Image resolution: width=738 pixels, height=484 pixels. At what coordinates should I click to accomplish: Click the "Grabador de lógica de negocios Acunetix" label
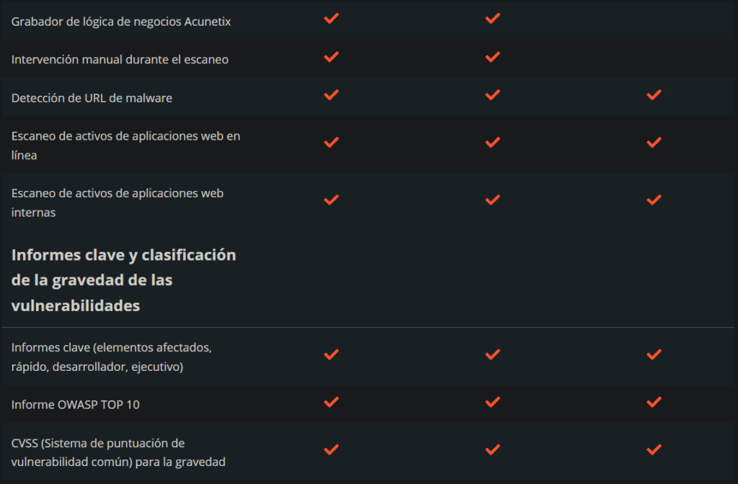(x=121, y=22)
